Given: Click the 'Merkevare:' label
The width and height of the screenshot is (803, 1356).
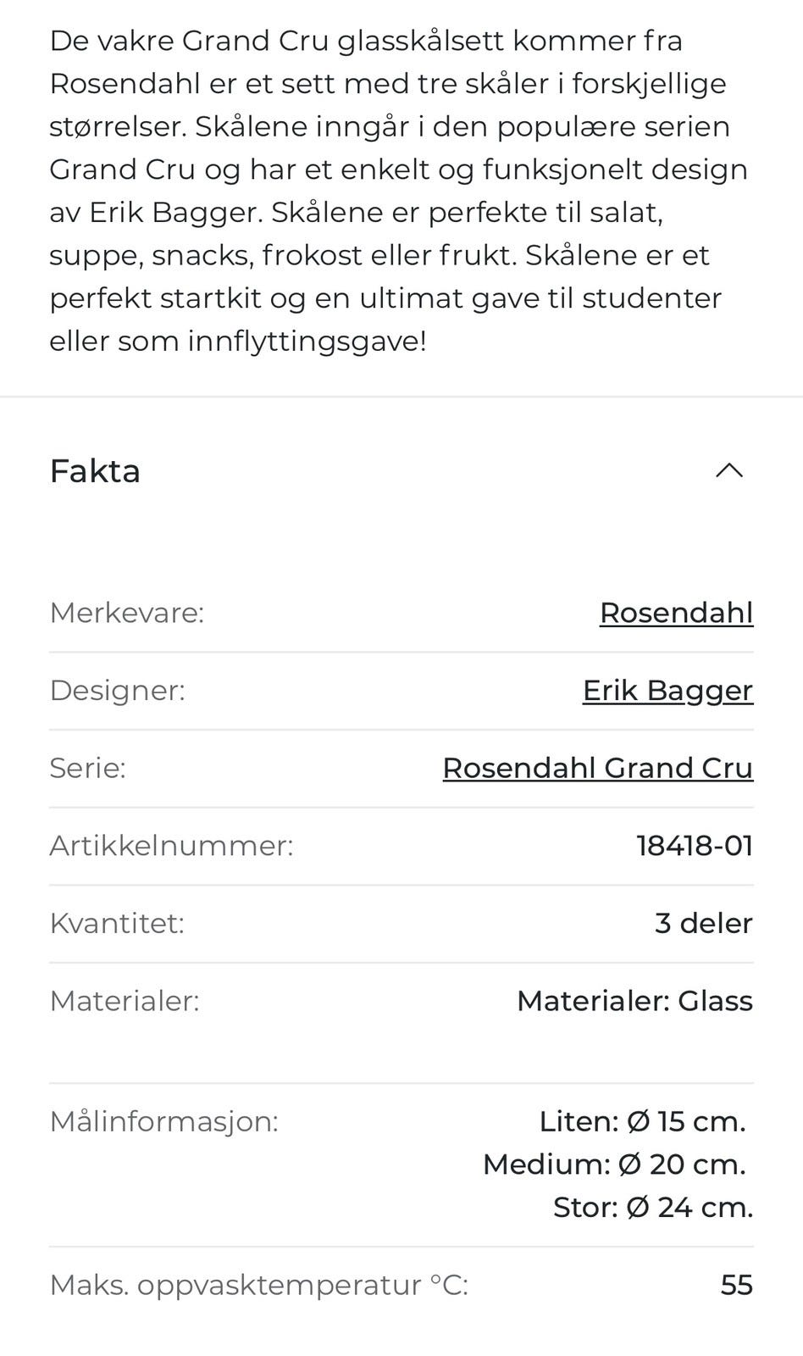Looking at the screenshot, I should (x=127, y=613).
